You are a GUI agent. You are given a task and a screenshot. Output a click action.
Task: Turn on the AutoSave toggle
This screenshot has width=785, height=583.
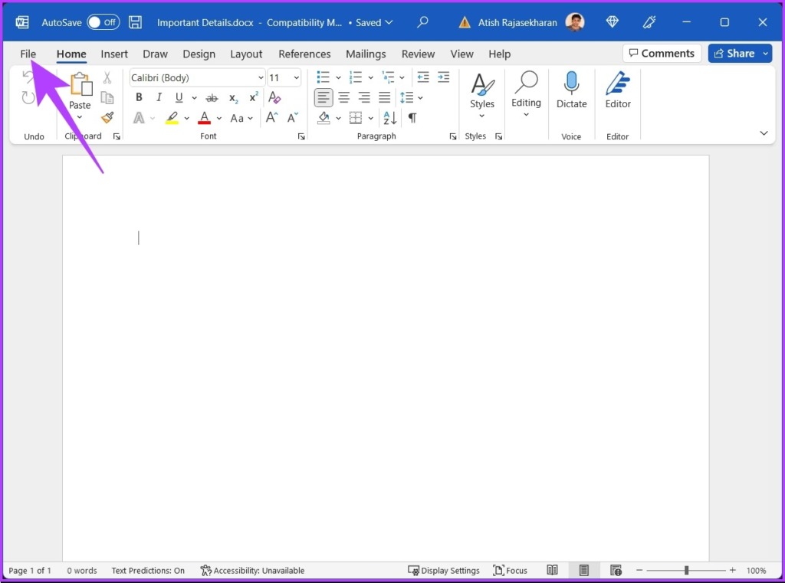(x=103, y=22)
